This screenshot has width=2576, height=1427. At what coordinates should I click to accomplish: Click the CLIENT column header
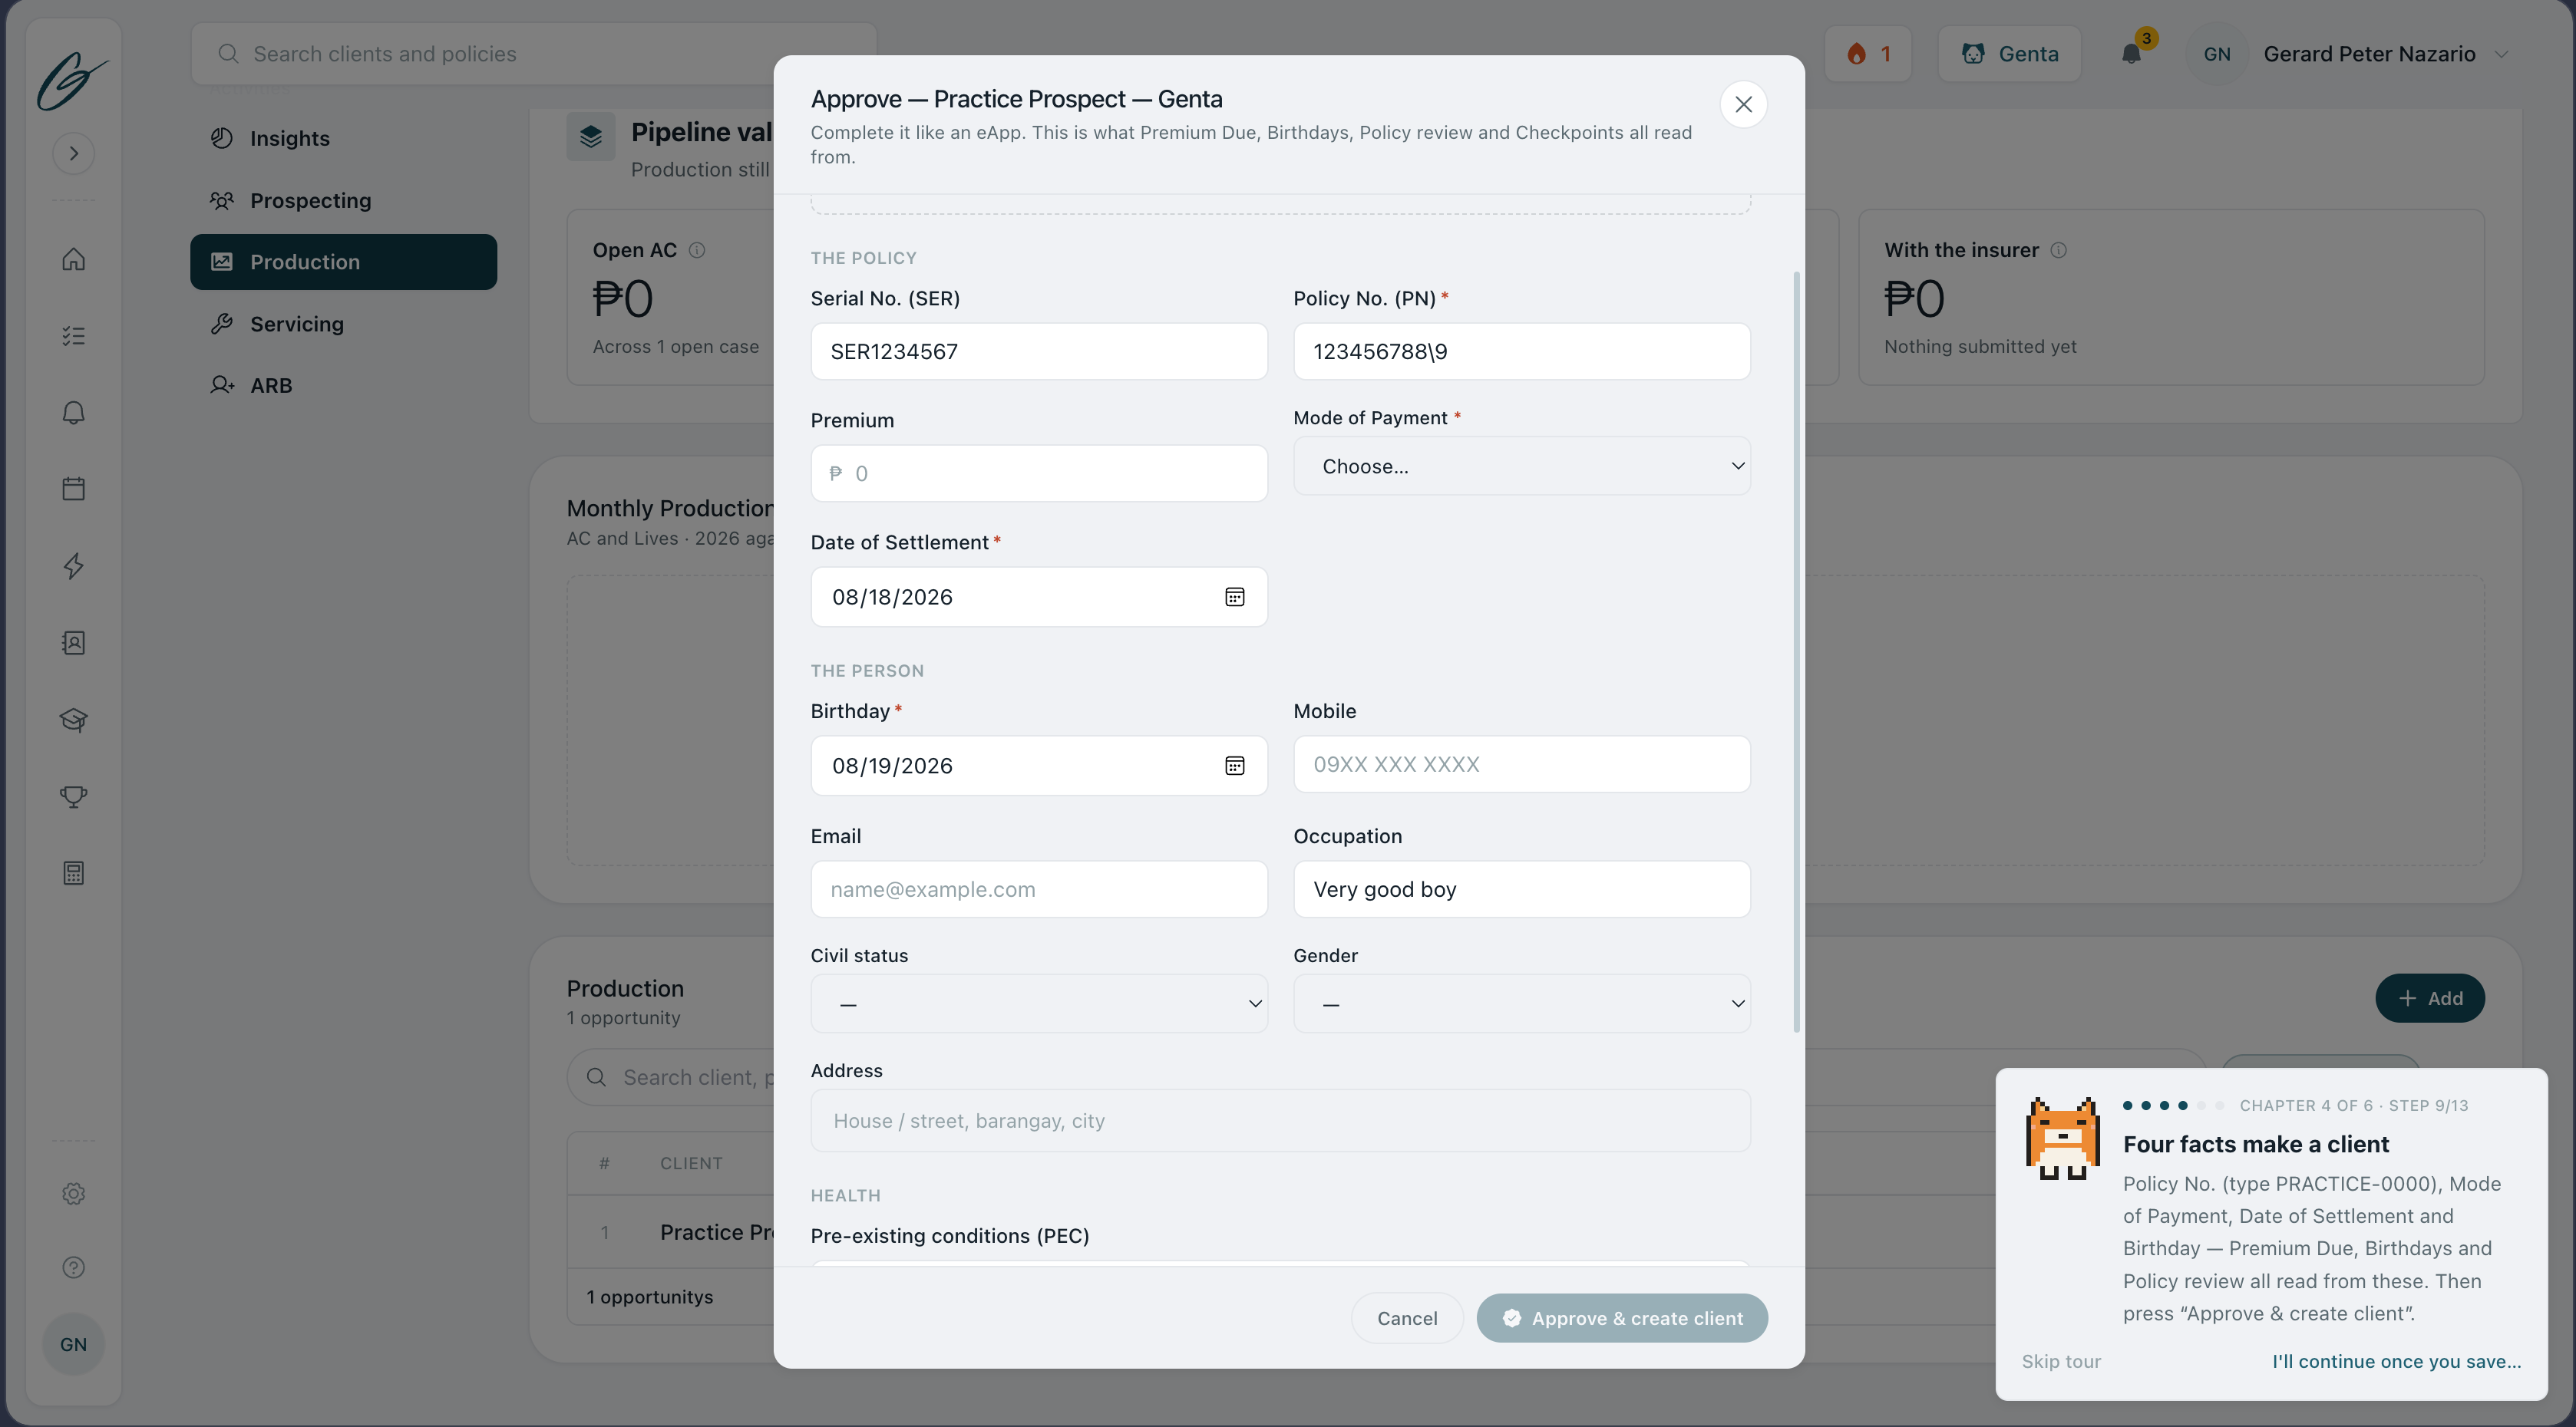(691, 1164)
